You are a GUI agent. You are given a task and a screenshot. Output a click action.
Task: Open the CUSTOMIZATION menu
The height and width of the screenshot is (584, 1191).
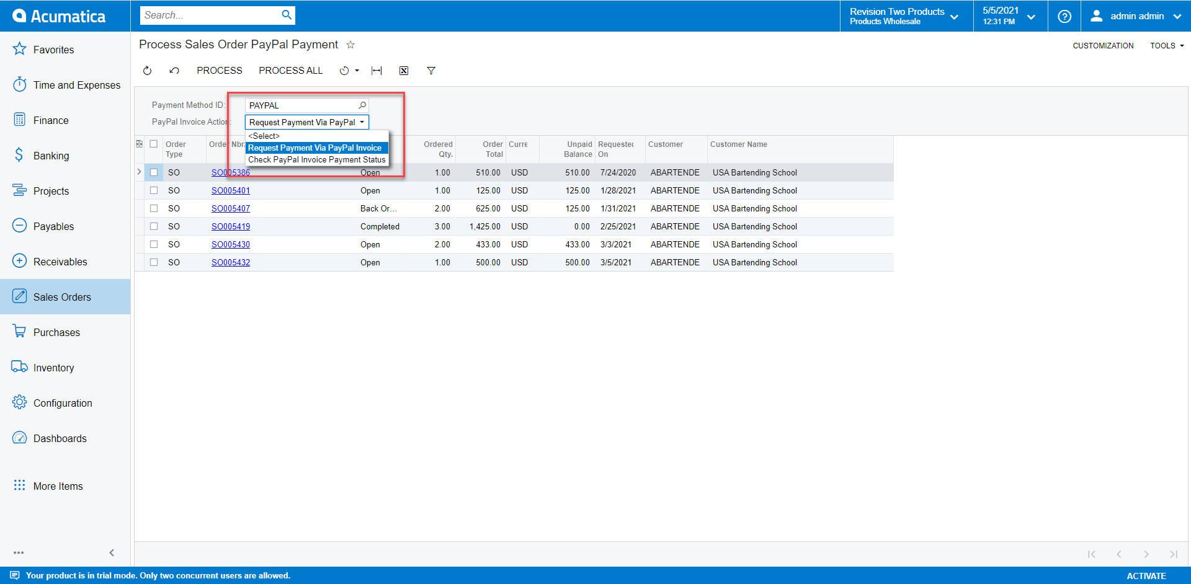[1103, 46]
